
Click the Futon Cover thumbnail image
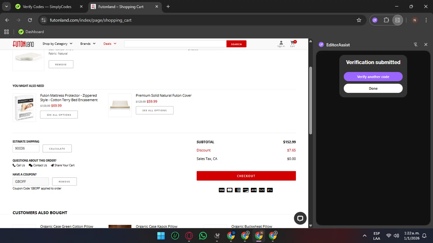(120, 105)
